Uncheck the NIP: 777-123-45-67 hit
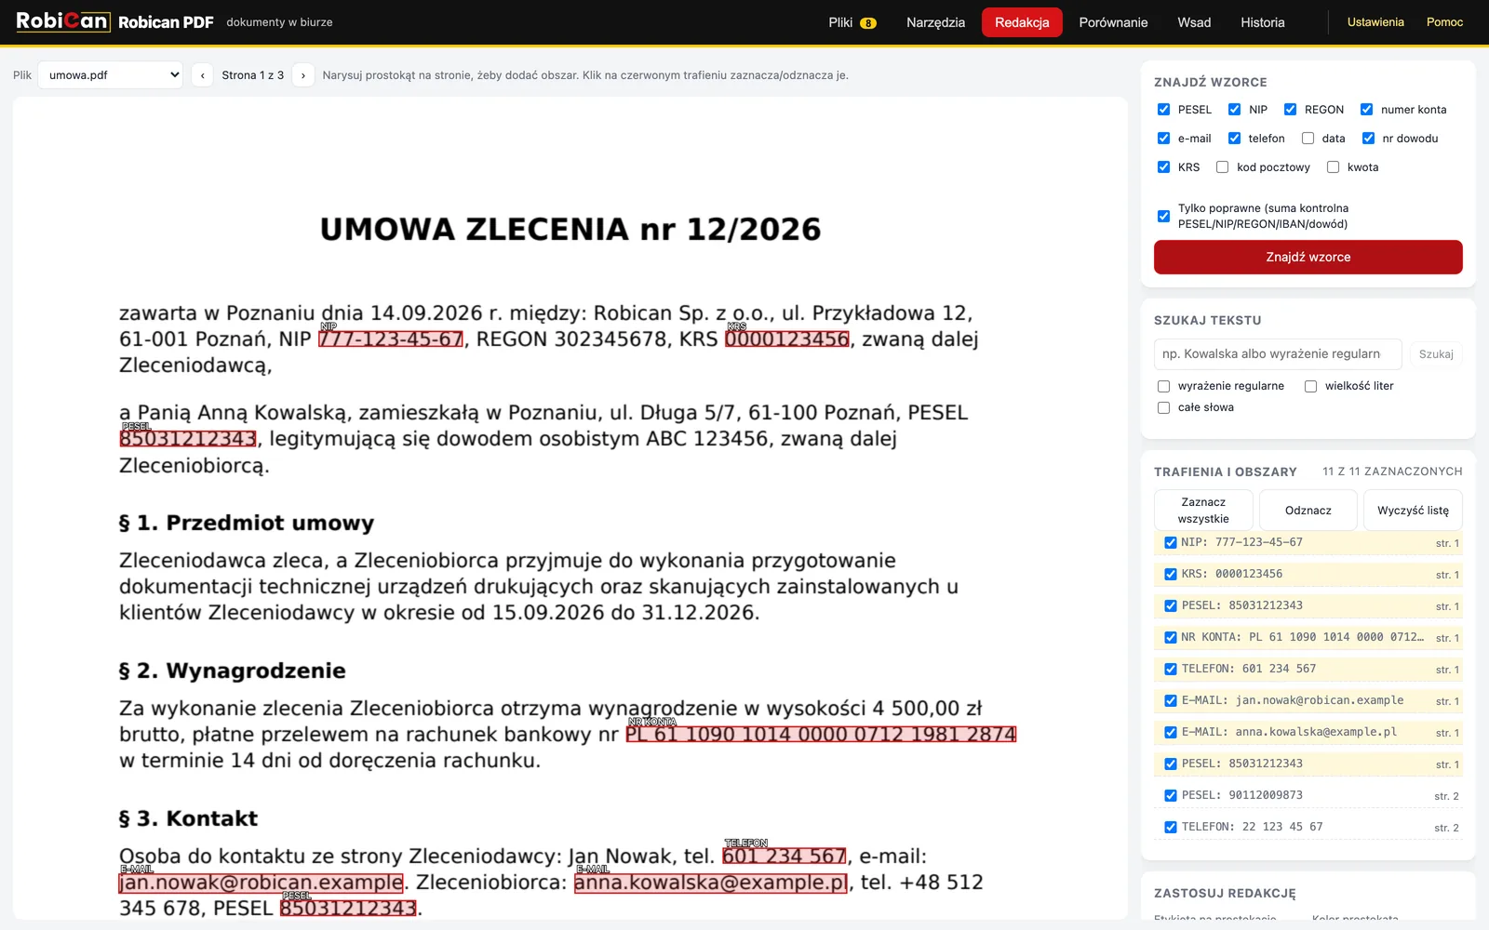The image size is (1489, 930). pos(1171,543)
